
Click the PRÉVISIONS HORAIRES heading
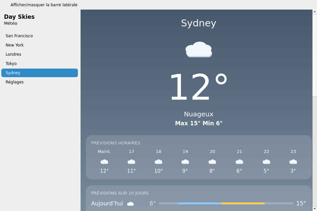[116, 143]
